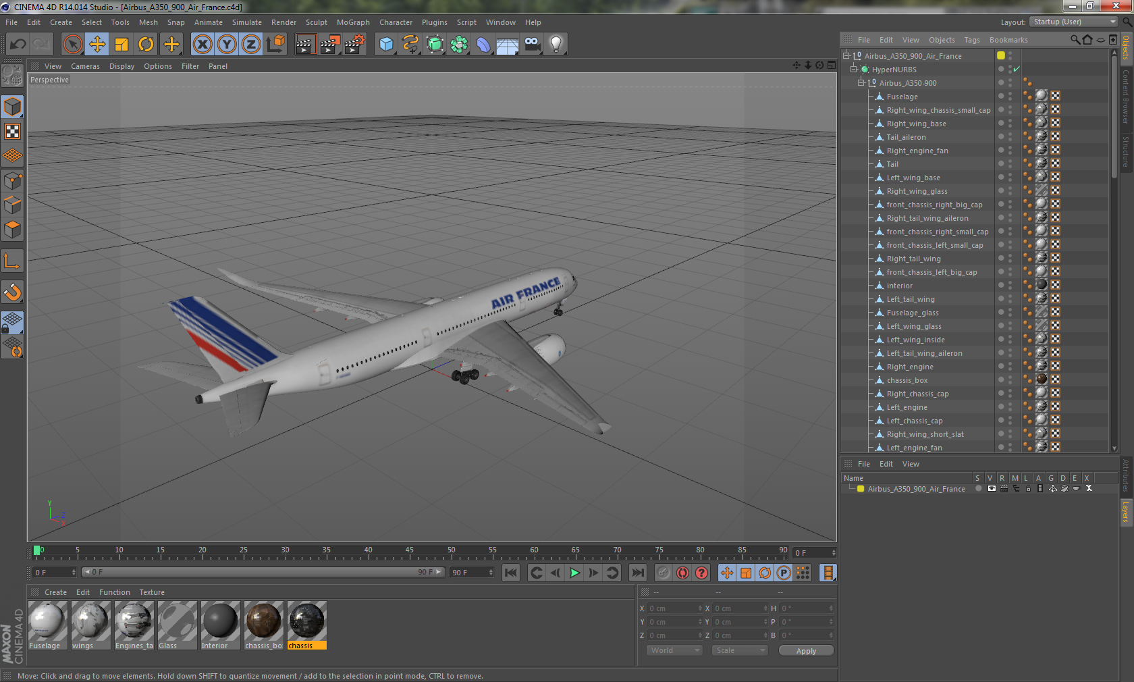Render the active view
The width and height of the screenshot is (1134, 682).
click(305, 45)
